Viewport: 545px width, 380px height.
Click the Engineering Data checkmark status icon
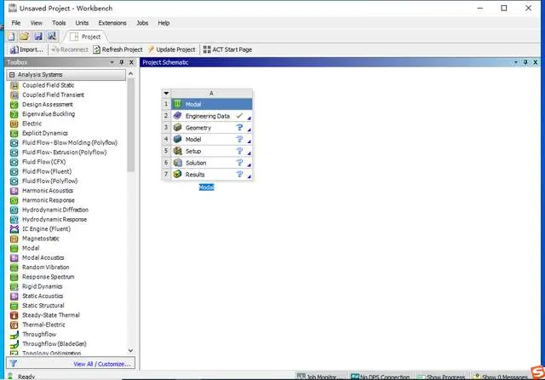point(239,116)
